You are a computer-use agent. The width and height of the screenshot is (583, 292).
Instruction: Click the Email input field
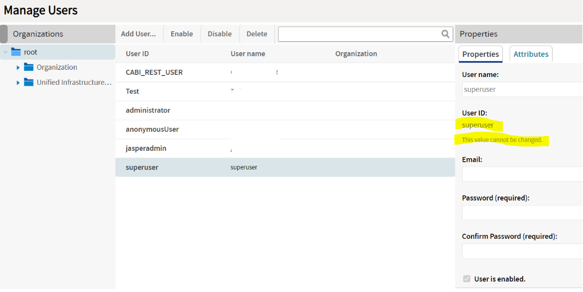(x=522, y=175)
